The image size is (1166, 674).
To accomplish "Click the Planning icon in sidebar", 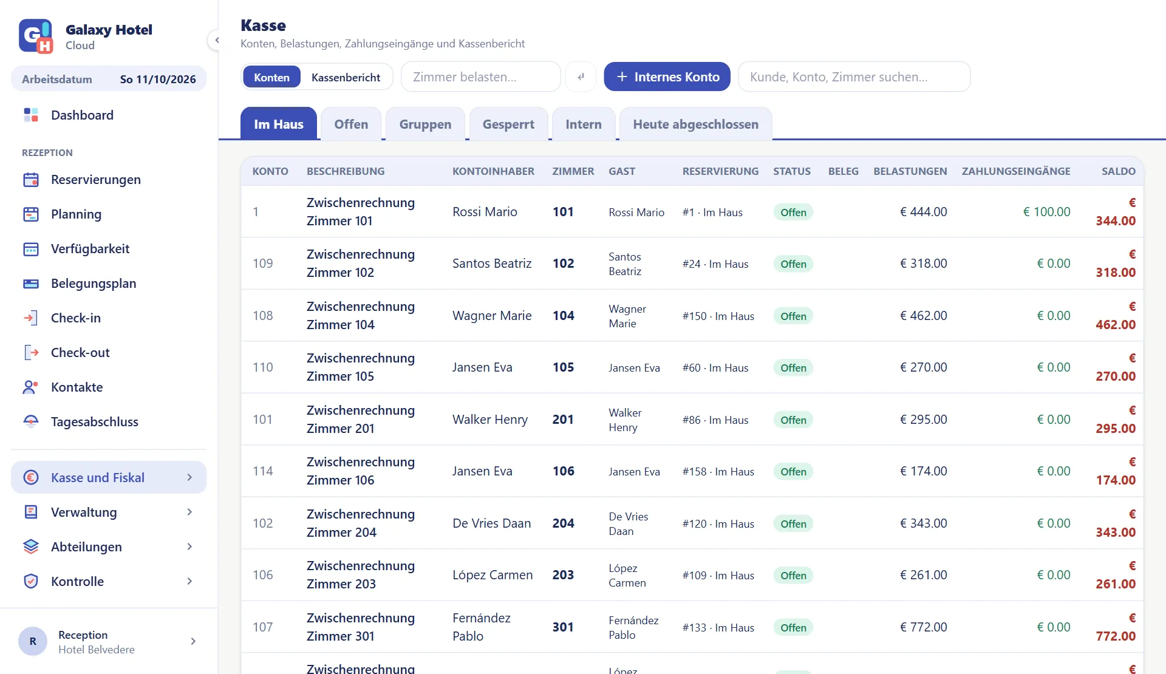I will (31, 214).
